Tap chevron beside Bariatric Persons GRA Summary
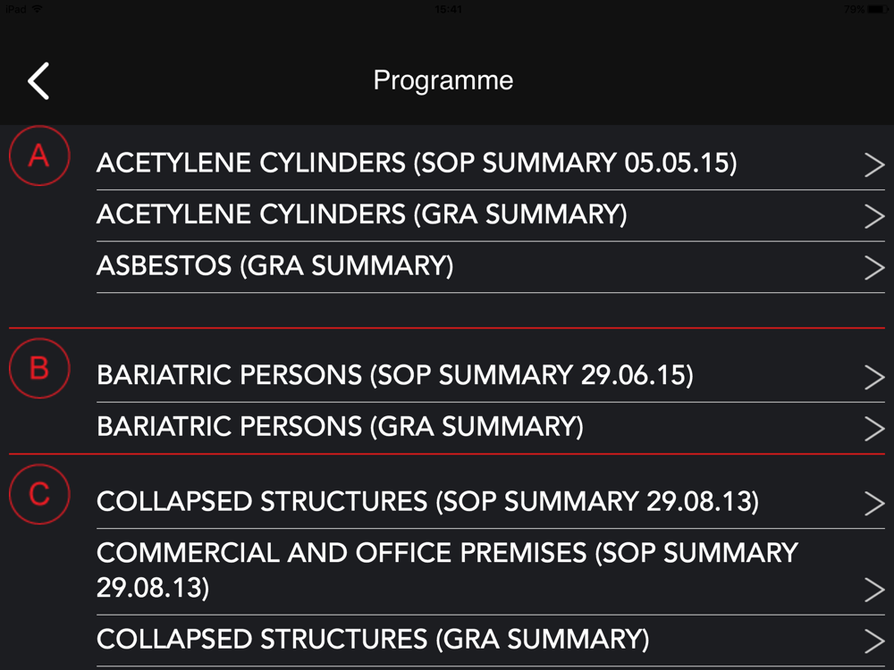 pyautogui.click(x=874, y=429)
